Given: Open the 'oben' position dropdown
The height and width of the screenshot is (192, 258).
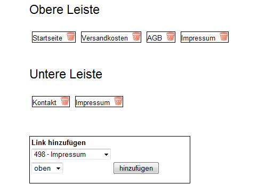Looking at the screenshot, I should [x=47, y=168].
